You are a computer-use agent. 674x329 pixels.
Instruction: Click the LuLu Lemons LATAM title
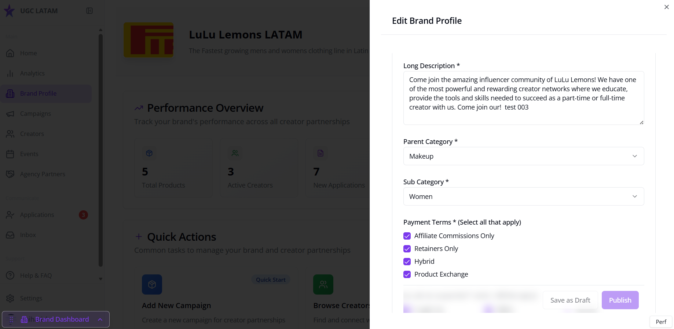click(x=246, y=34)
